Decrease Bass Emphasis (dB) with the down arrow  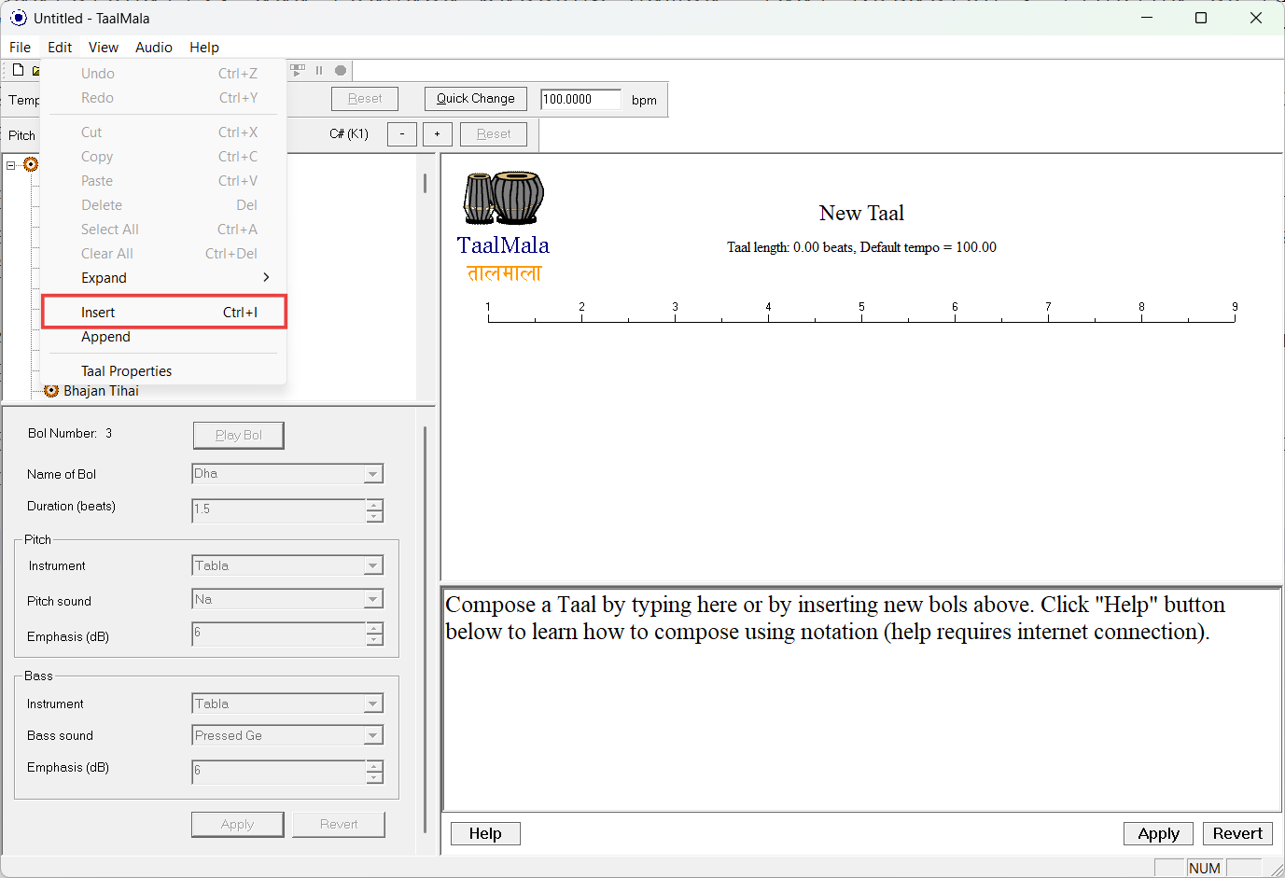point(374,777)
